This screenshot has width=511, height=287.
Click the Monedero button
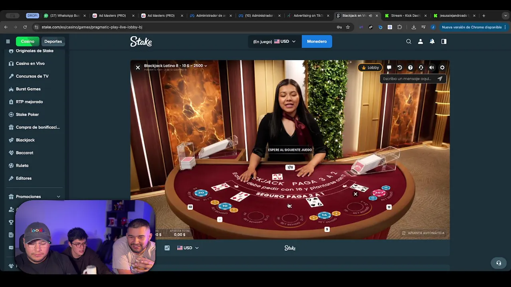point(317,41)
